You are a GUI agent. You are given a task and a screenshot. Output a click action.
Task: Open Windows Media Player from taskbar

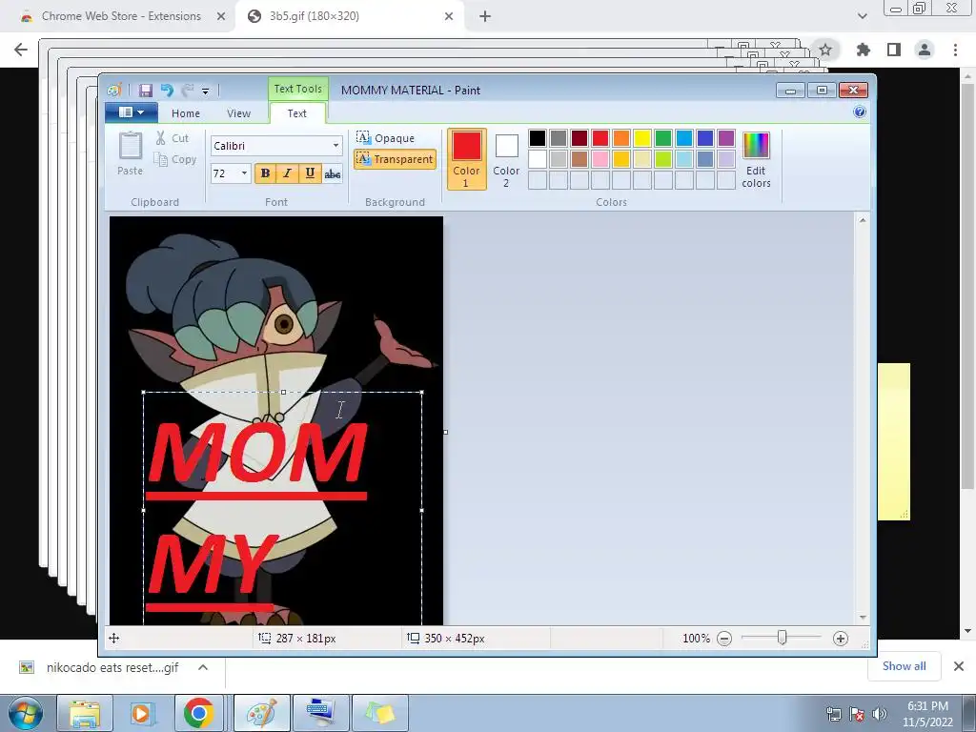click(x=141, y=713)
